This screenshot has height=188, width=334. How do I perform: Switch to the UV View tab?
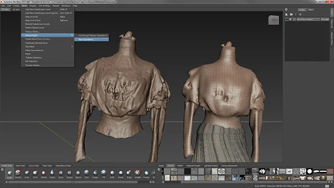(16, 9)
